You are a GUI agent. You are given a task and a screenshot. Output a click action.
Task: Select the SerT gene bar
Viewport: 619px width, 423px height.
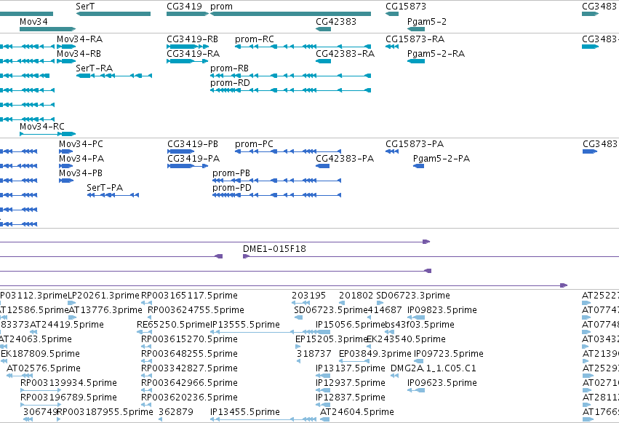pos(113,14)
